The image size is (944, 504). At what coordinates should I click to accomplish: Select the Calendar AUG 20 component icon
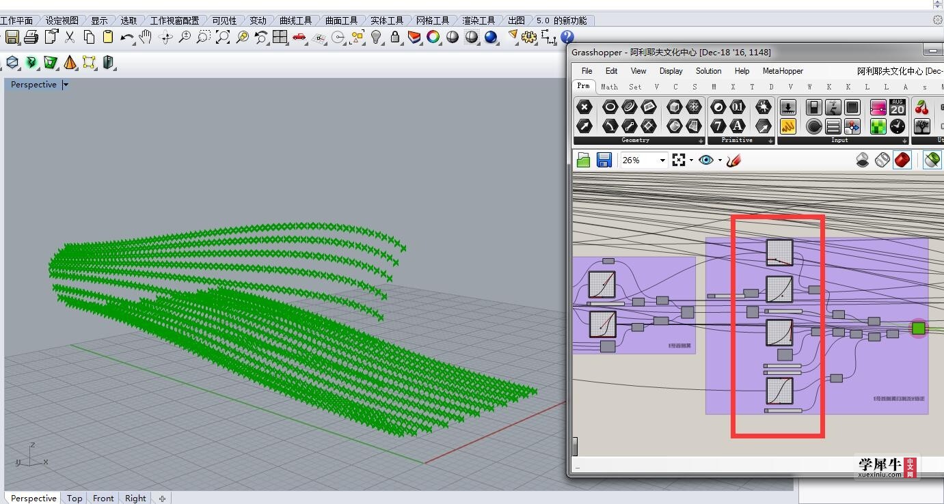click(898, 107)
